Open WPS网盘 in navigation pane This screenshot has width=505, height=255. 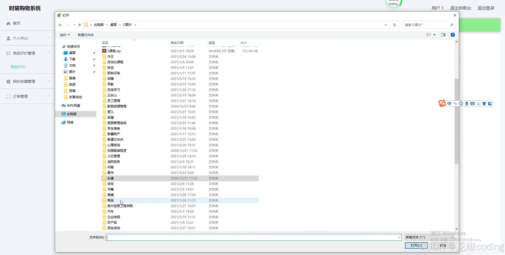click(x=73, y=106)
